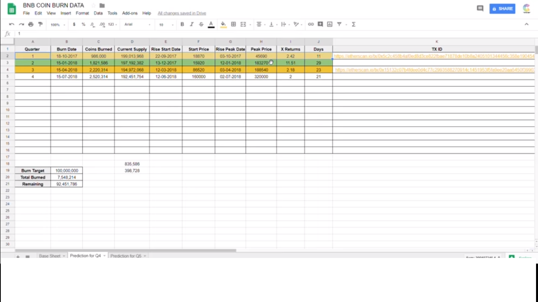Switch to the Prediction for Q5 tab
Viewport: 538px width, 302px height.
[126, 256]
